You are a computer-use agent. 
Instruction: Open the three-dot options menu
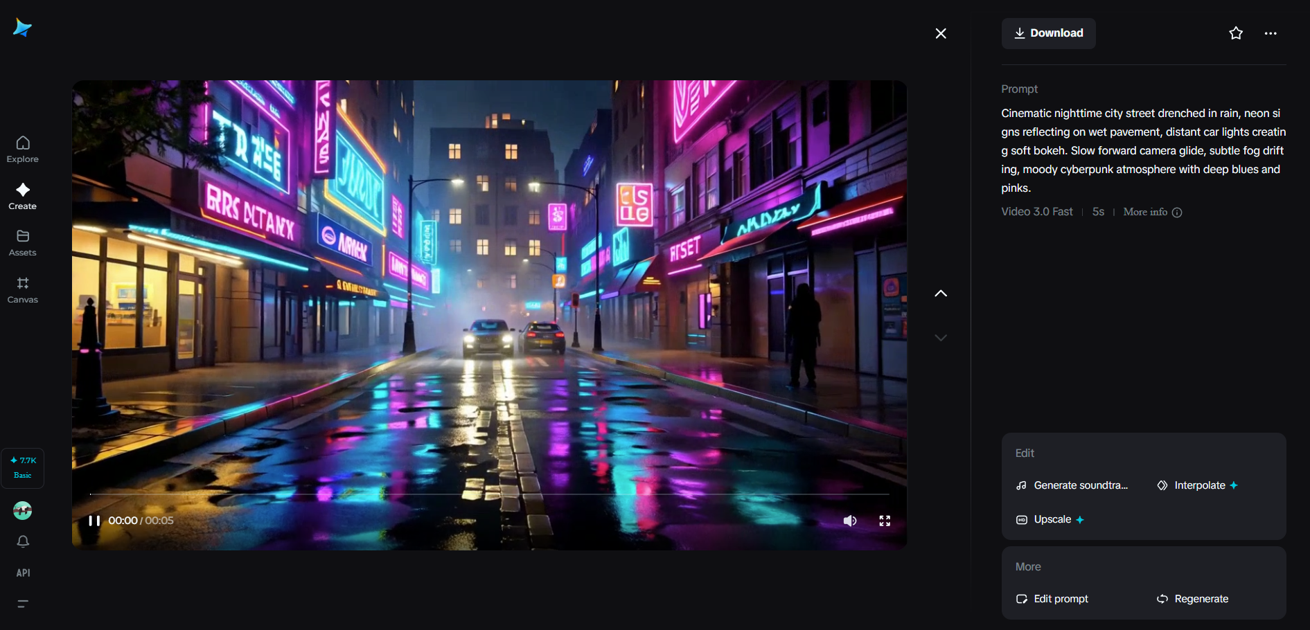click(1270, 33)
